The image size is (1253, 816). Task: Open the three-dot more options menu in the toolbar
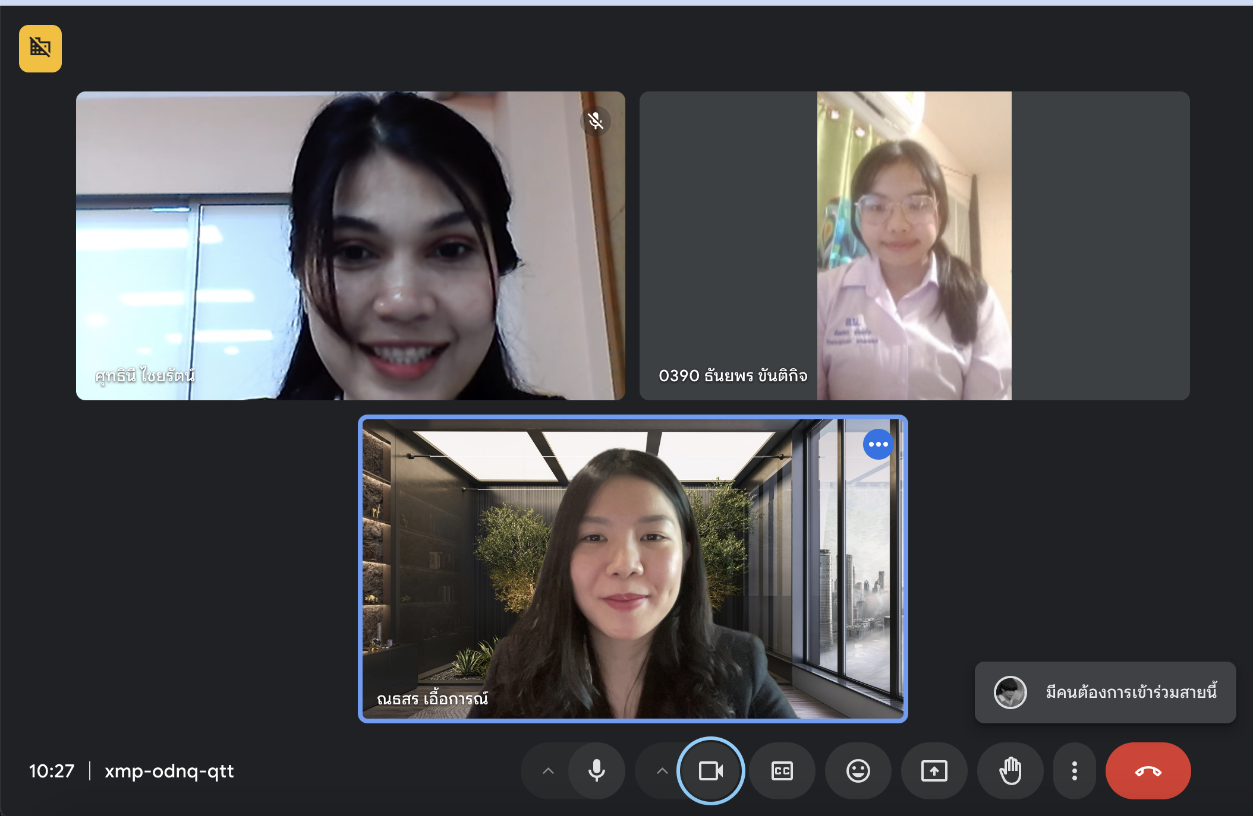point(1074,771)
